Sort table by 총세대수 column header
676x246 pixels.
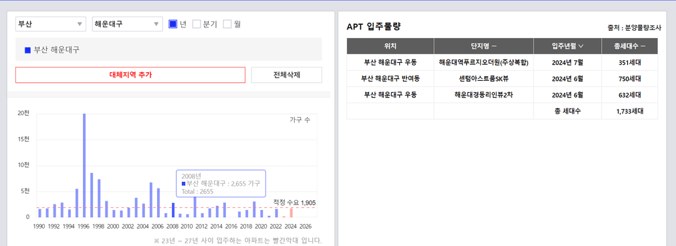click(629, 45)
